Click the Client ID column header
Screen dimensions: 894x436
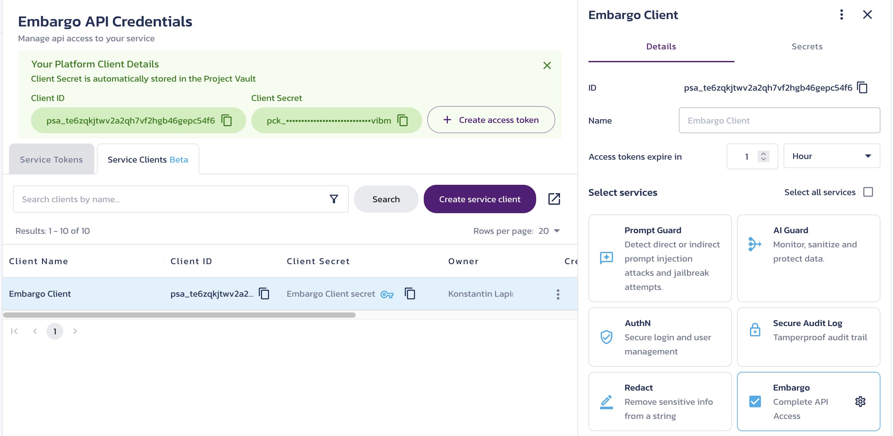[191, 261]
